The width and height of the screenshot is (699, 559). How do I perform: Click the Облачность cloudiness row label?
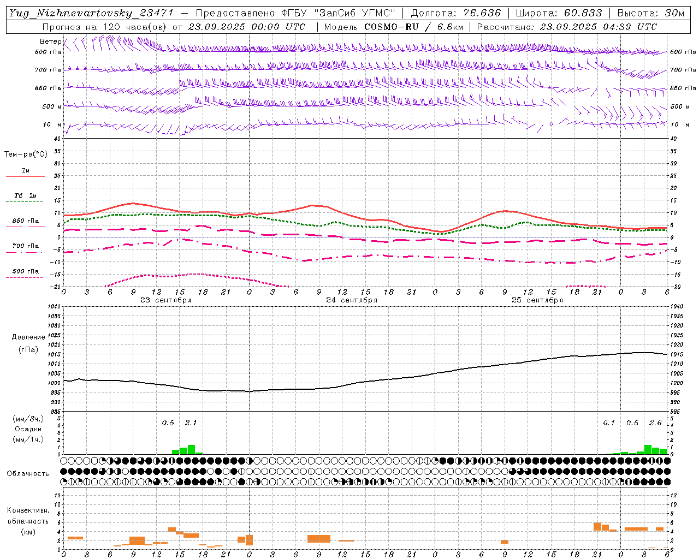point(28,474)
